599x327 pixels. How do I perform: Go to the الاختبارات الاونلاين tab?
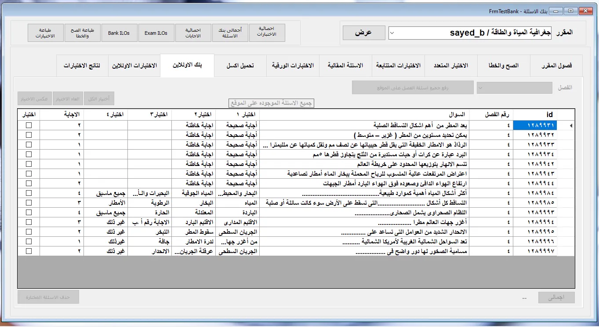(134, 66)
